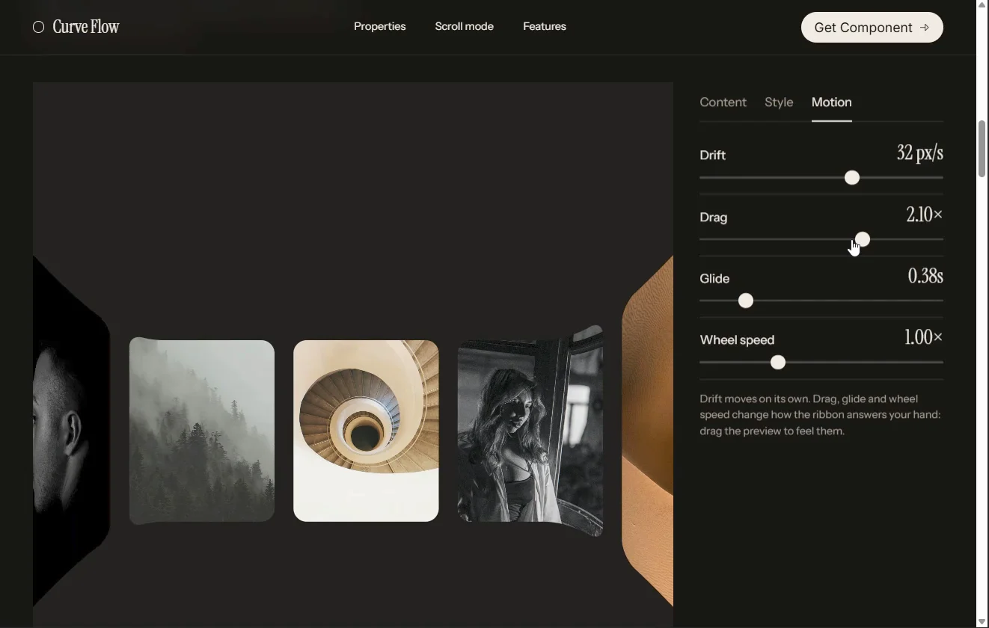Click the 2.10× drag value
The image size is (989, 628).
924,215
